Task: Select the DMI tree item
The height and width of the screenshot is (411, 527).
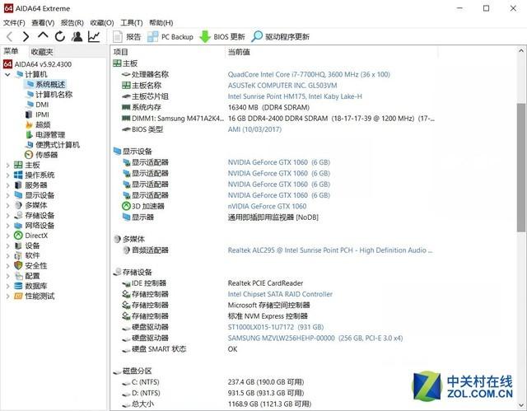Action: [37, 105]
